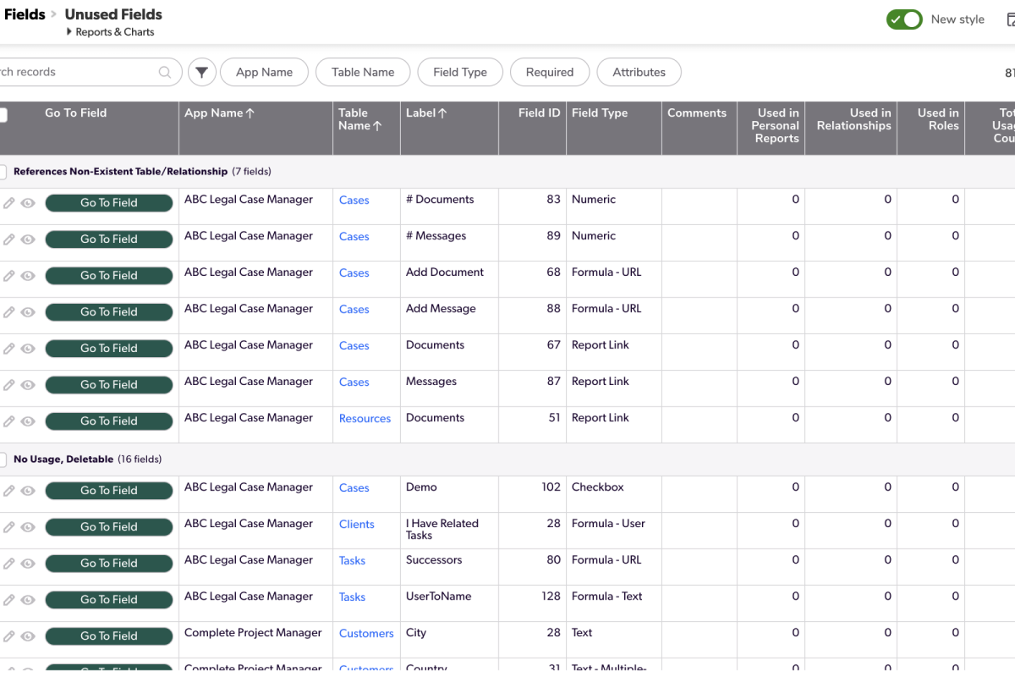Viewport: 1015px width, 677px height.
Task: Click the Resources table link
Action: [365, 418]
